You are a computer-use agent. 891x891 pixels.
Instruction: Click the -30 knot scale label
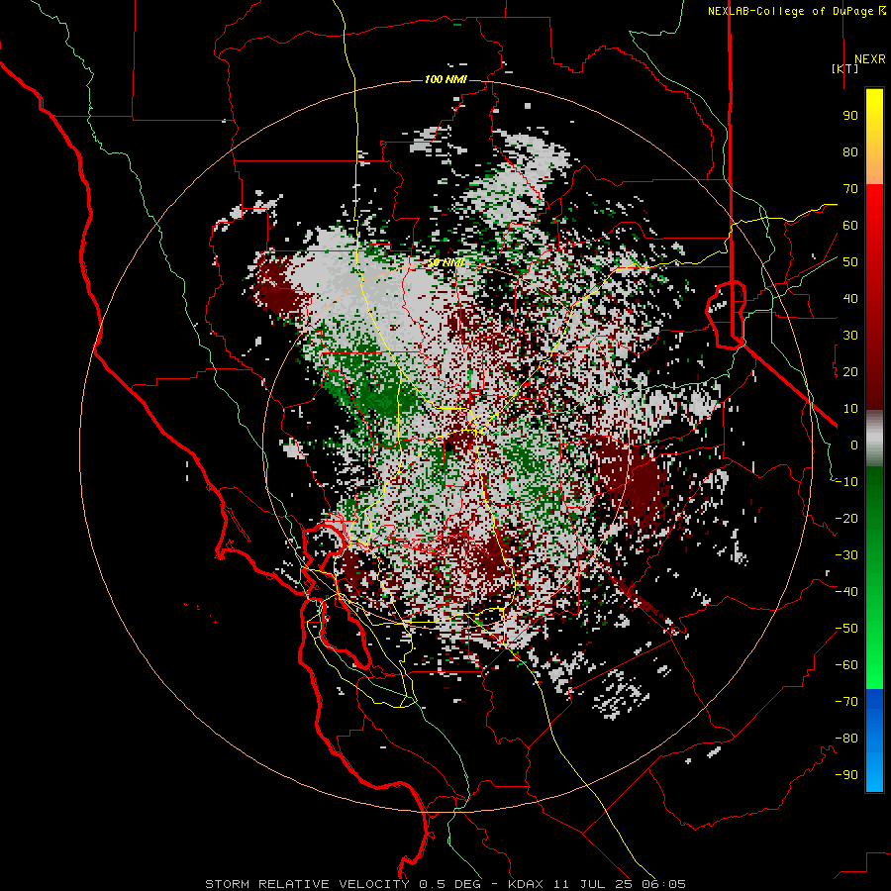(846, 554)
